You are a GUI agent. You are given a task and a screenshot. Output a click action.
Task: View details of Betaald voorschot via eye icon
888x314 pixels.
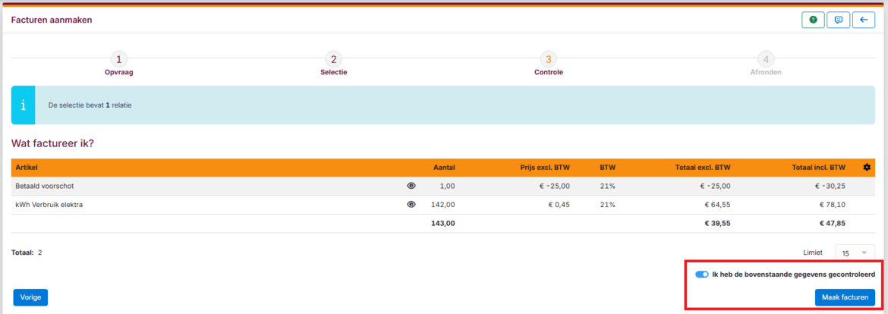tap(411, 186)
